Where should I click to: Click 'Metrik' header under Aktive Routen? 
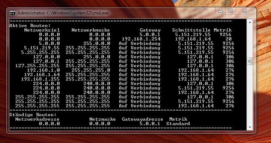point(223,30)
